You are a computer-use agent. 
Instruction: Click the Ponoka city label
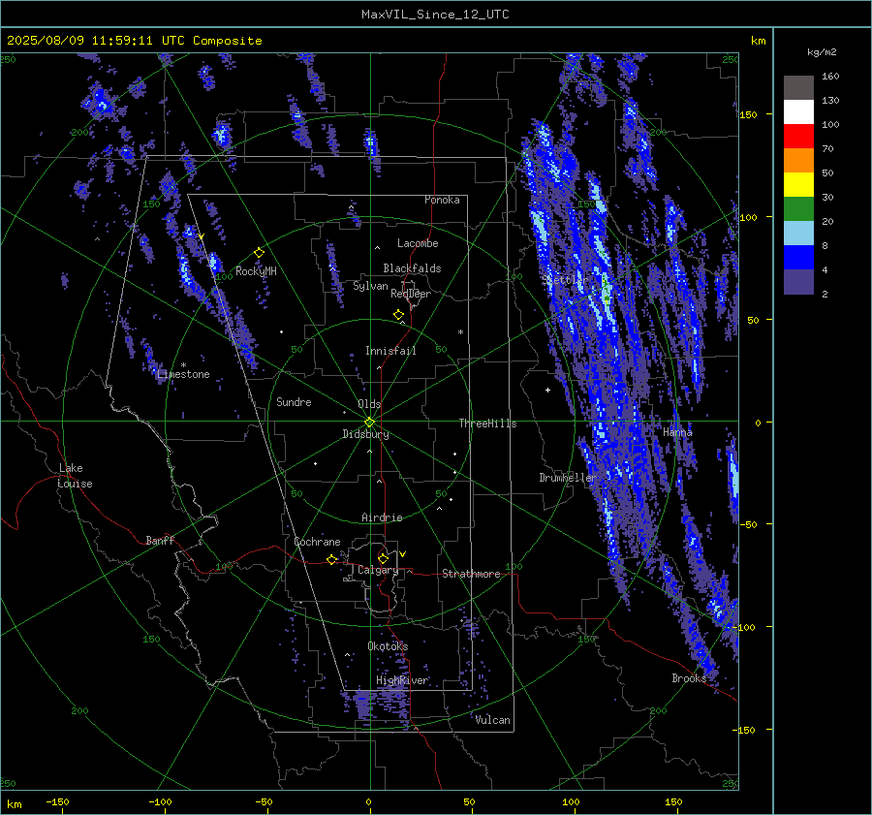(x=442, y=200)
